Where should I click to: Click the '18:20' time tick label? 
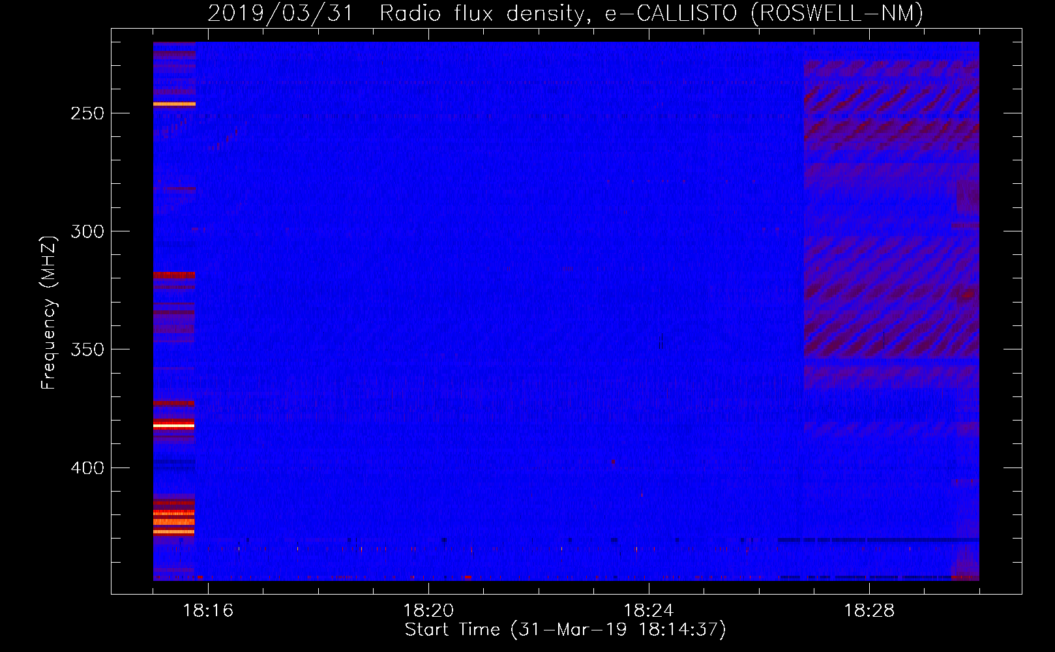428,611
